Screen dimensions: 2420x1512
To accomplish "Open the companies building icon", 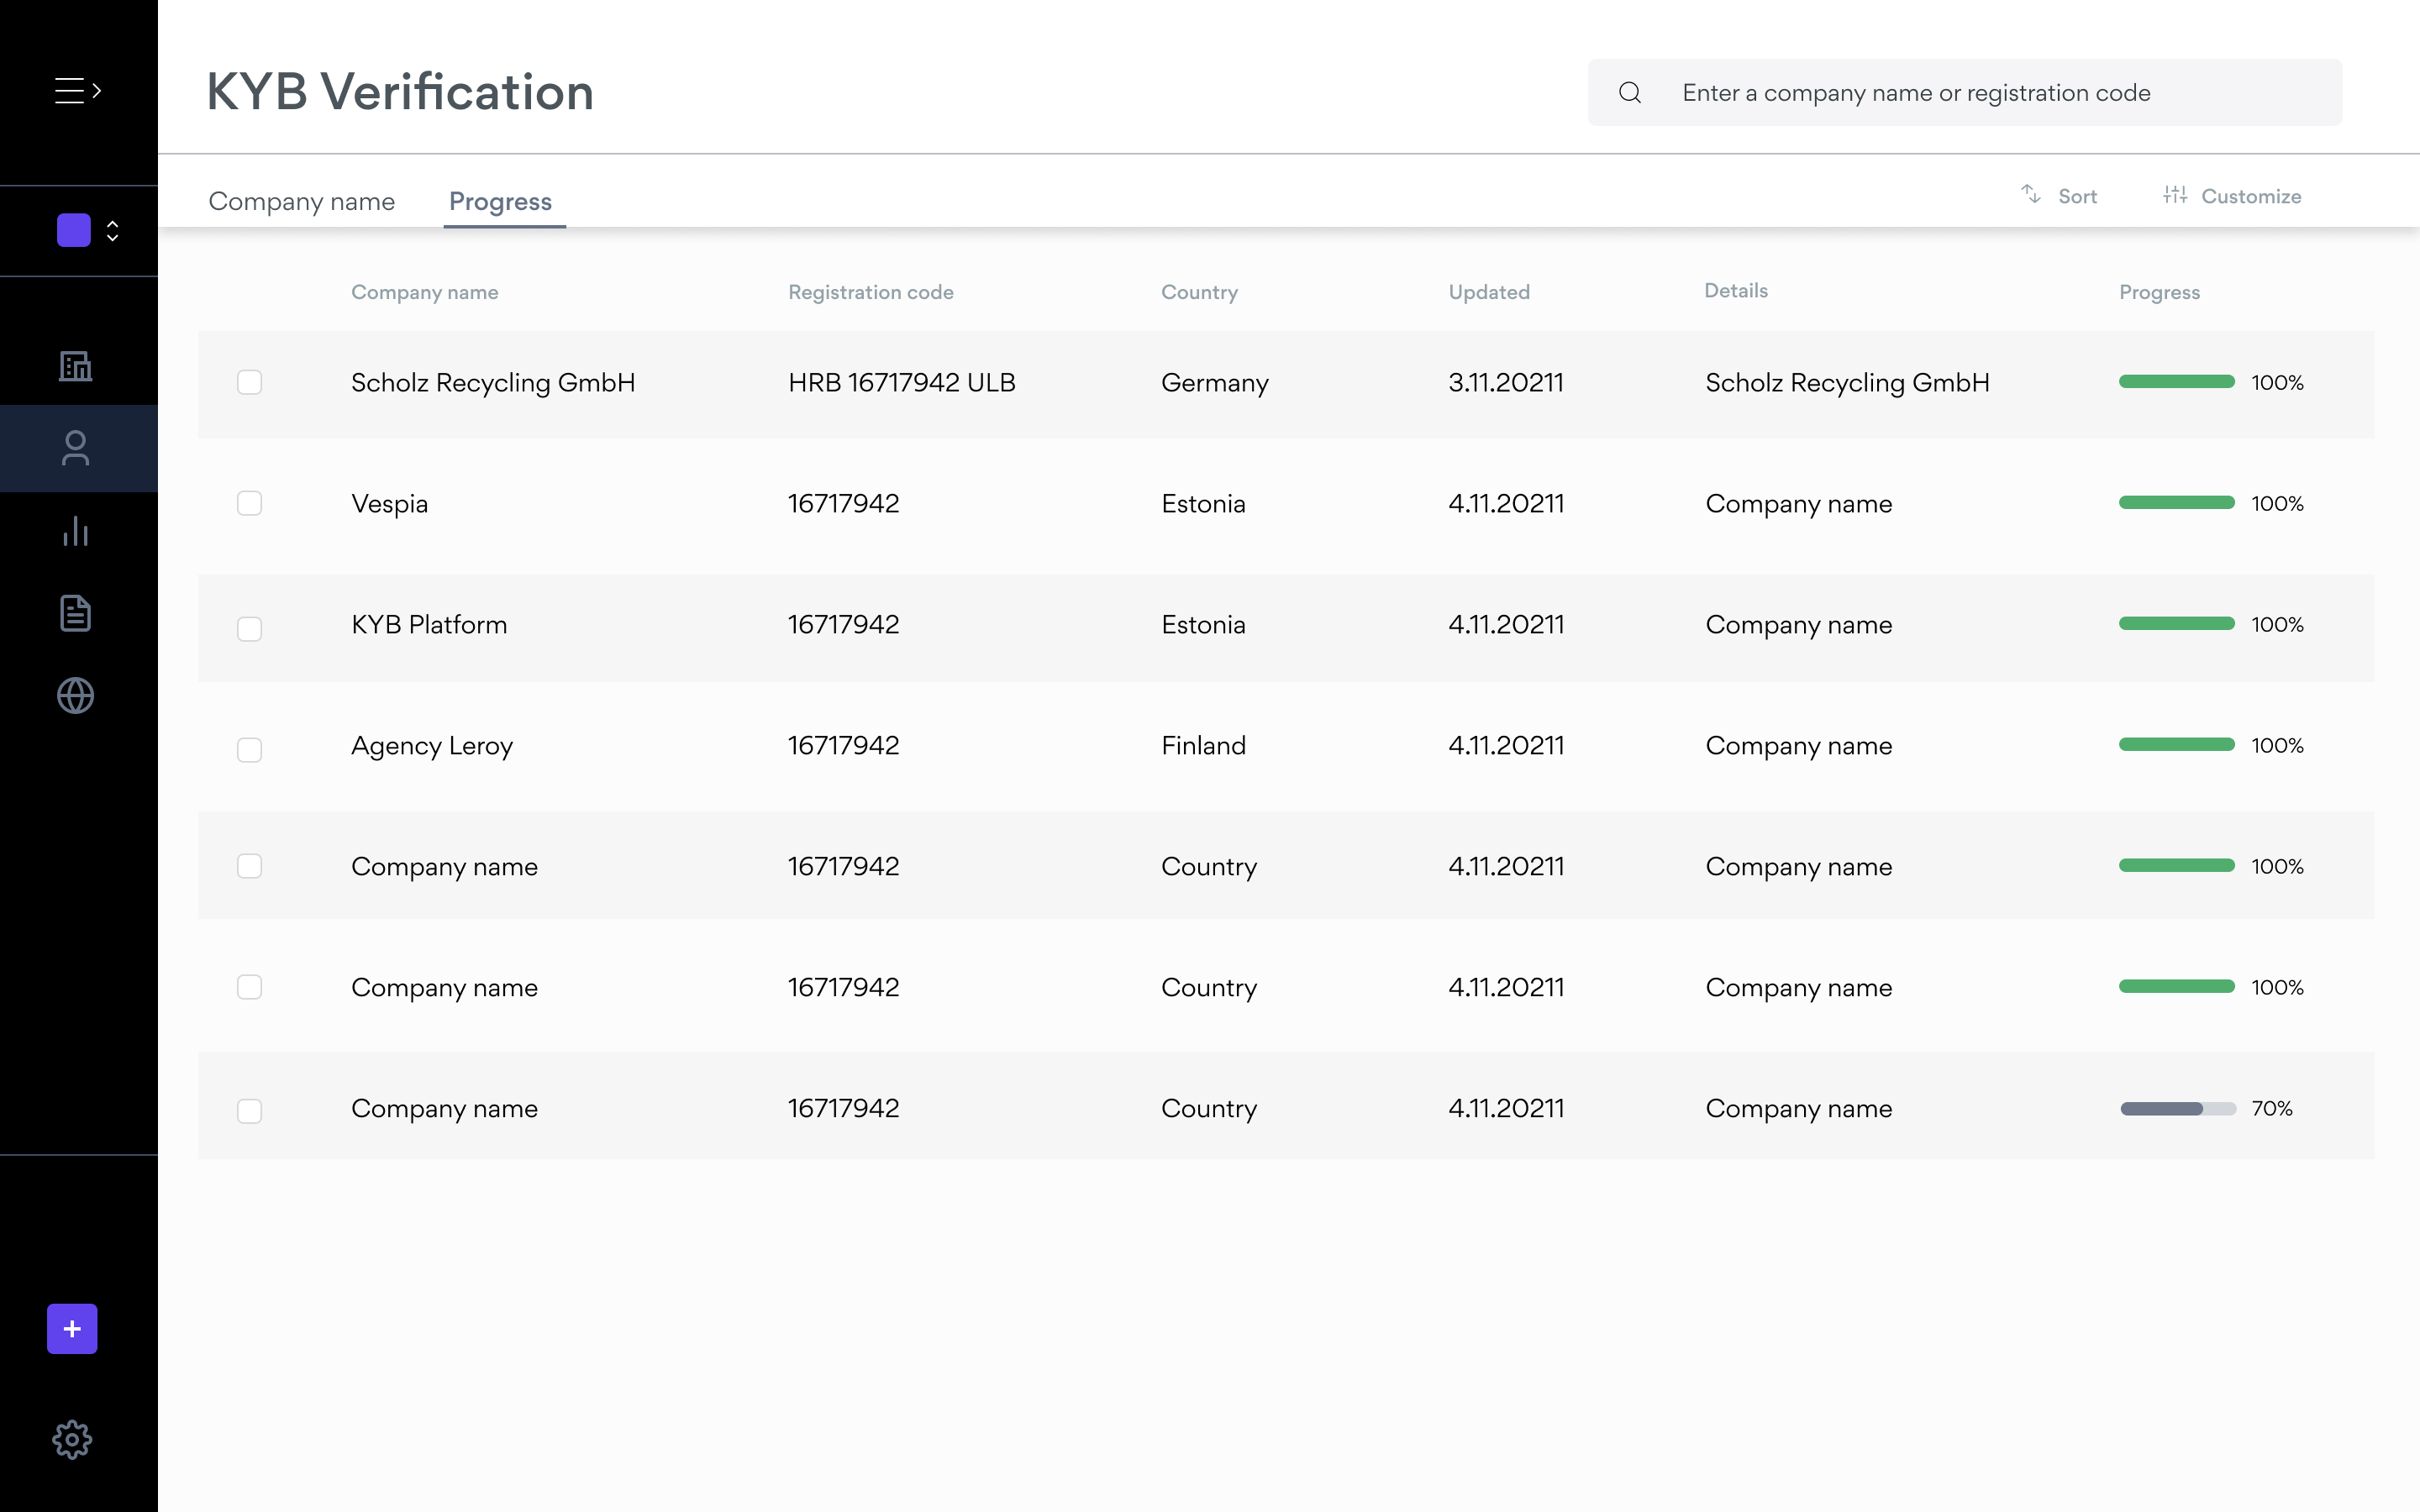I will (76, 366).
